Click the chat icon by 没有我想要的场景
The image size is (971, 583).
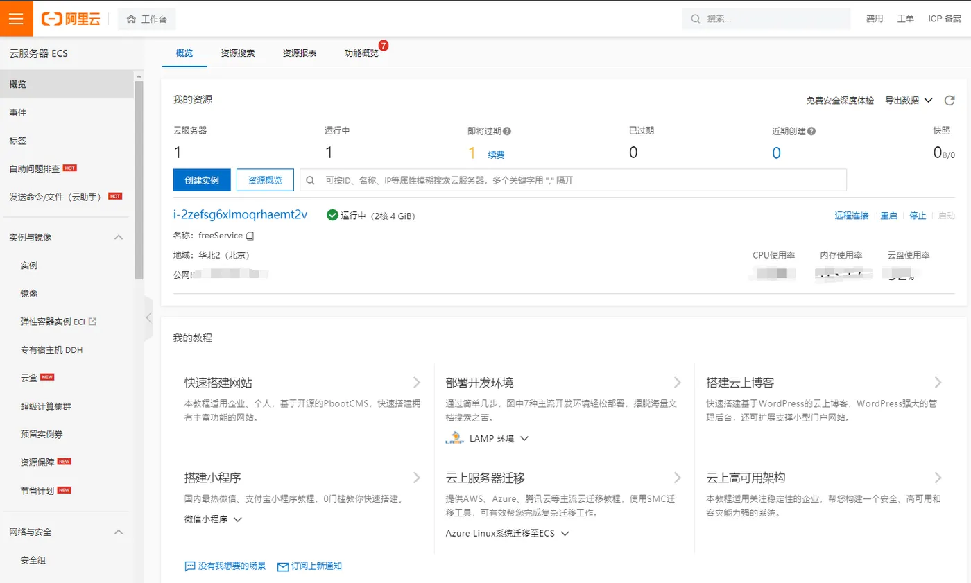(x=189, y=566)
